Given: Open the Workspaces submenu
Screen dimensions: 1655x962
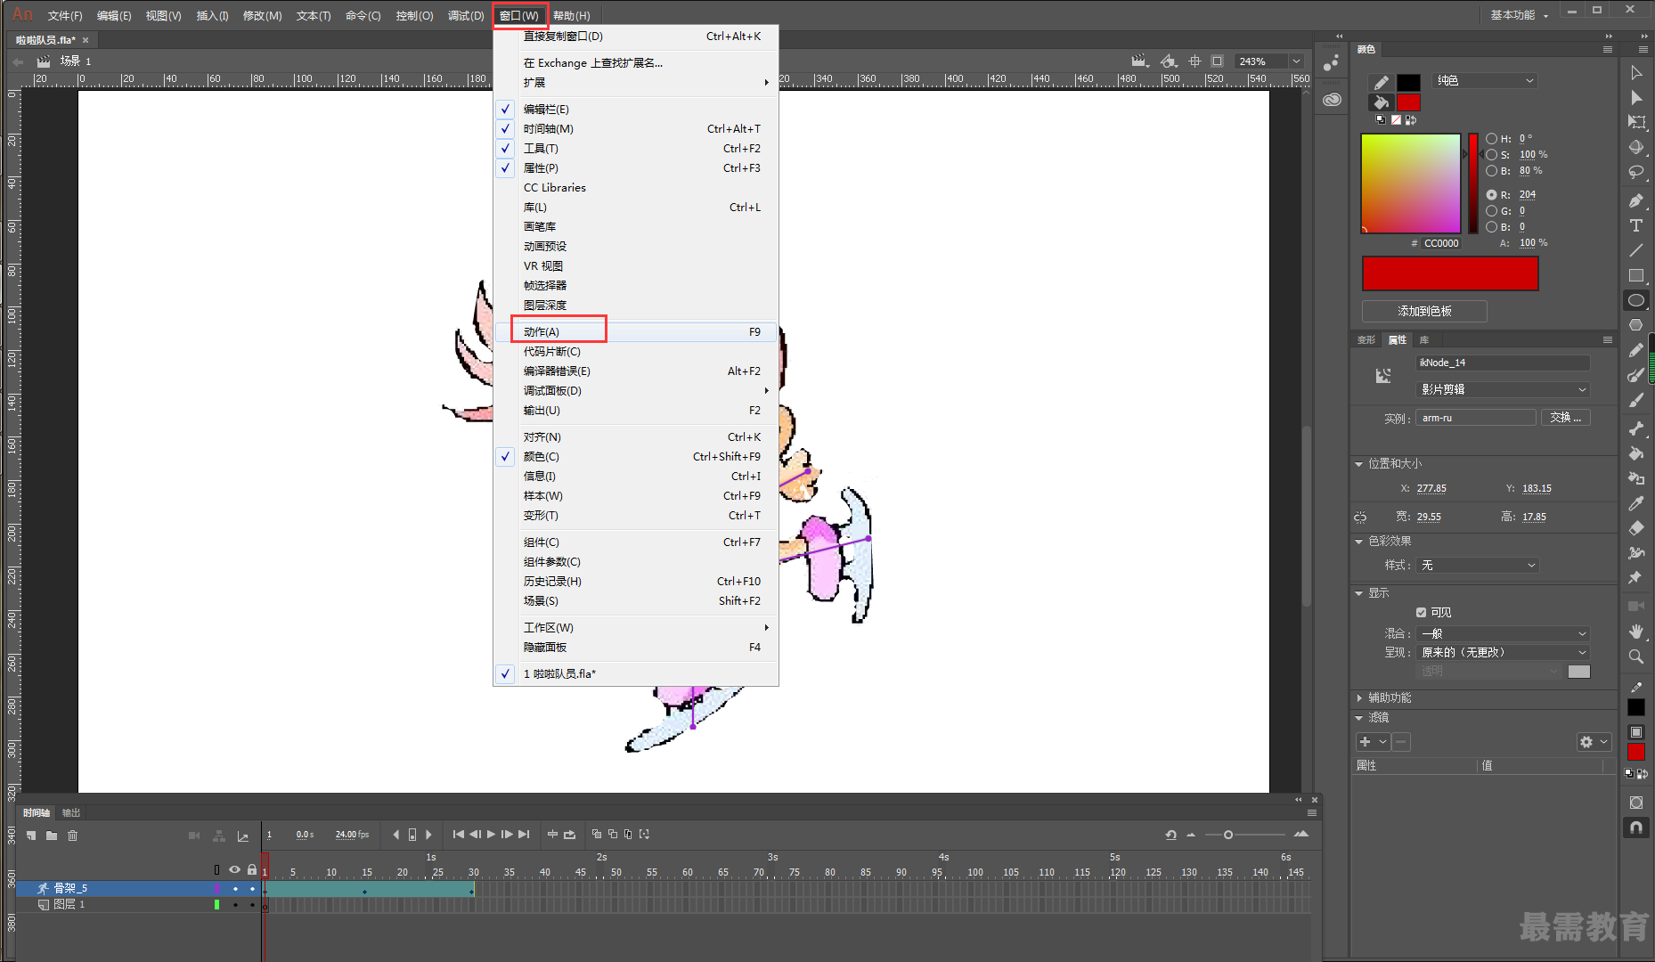Looking at the screenshot, I should pos(636,627).
